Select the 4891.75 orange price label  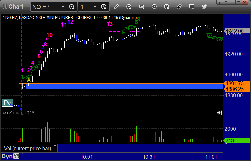point(237,83)
